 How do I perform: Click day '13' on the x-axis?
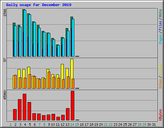(x=67, y=124)
